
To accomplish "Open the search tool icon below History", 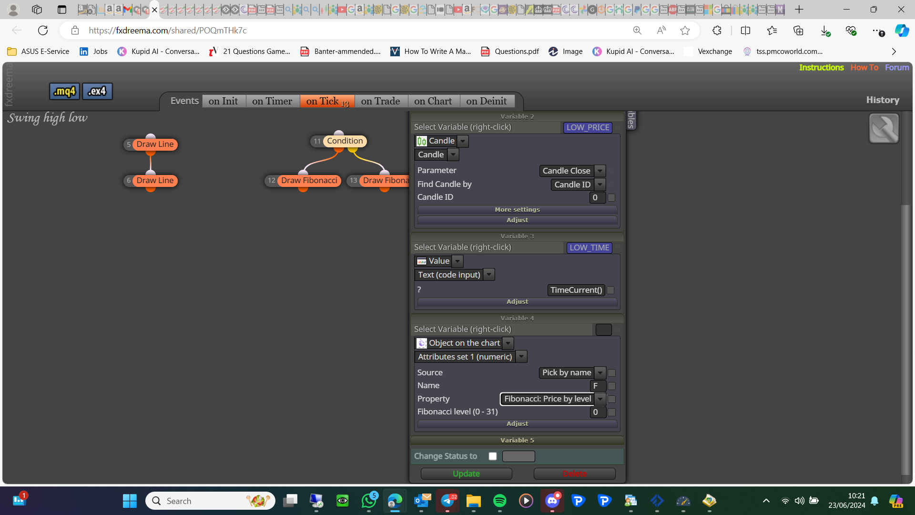I will 884,128.
